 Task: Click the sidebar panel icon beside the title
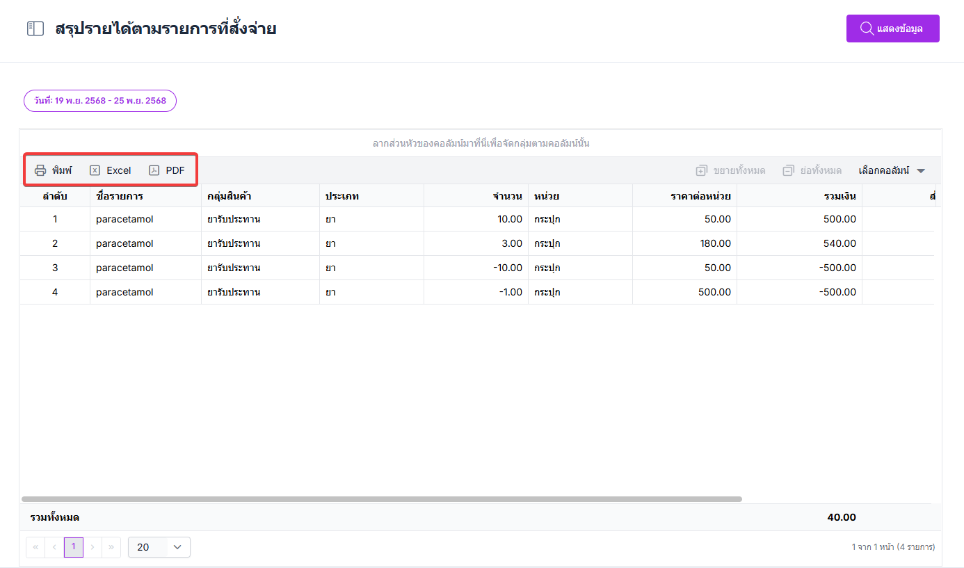tap(35, 29)
